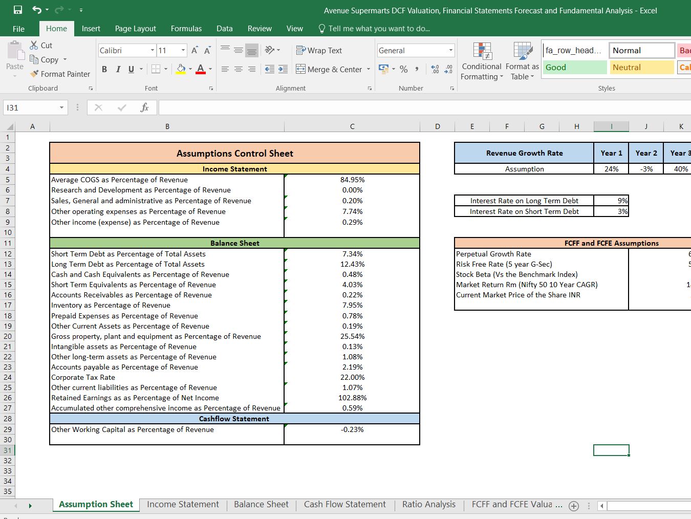Click the Copy icon
The width and height of the screenshot is (691, 519).
(x=34, y=59)
